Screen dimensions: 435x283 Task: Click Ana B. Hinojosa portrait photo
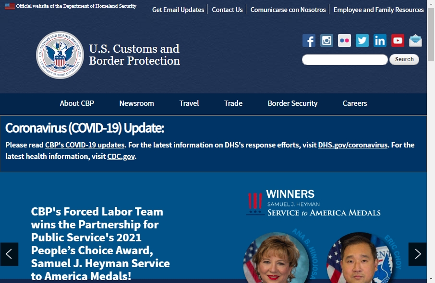(276, 257)
